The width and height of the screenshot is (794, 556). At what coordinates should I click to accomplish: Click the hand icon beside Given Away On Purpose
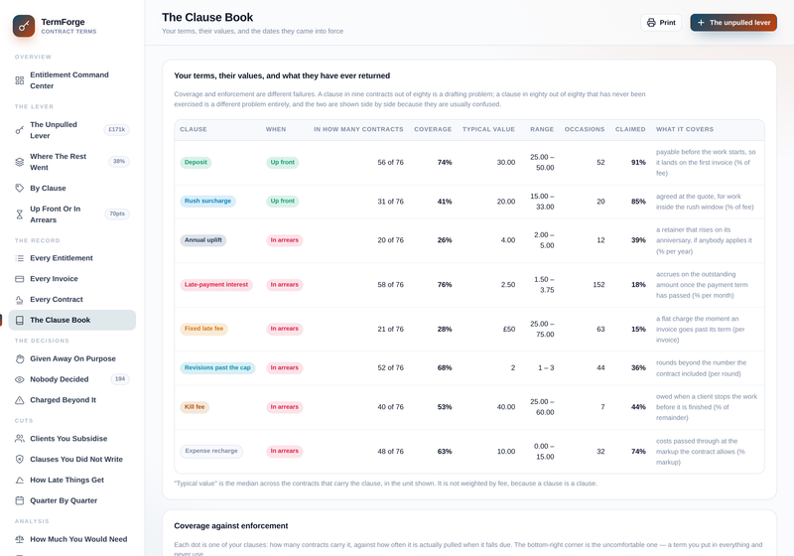tap(19, 359)
